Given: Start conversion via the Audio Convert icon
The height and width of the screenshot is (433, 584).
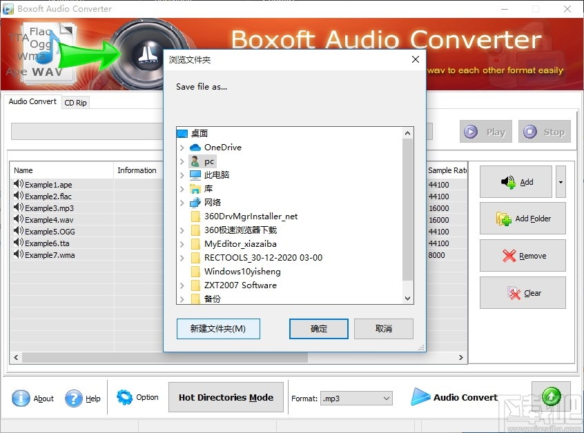Looking at the screenshot, I should coord(422,397).
